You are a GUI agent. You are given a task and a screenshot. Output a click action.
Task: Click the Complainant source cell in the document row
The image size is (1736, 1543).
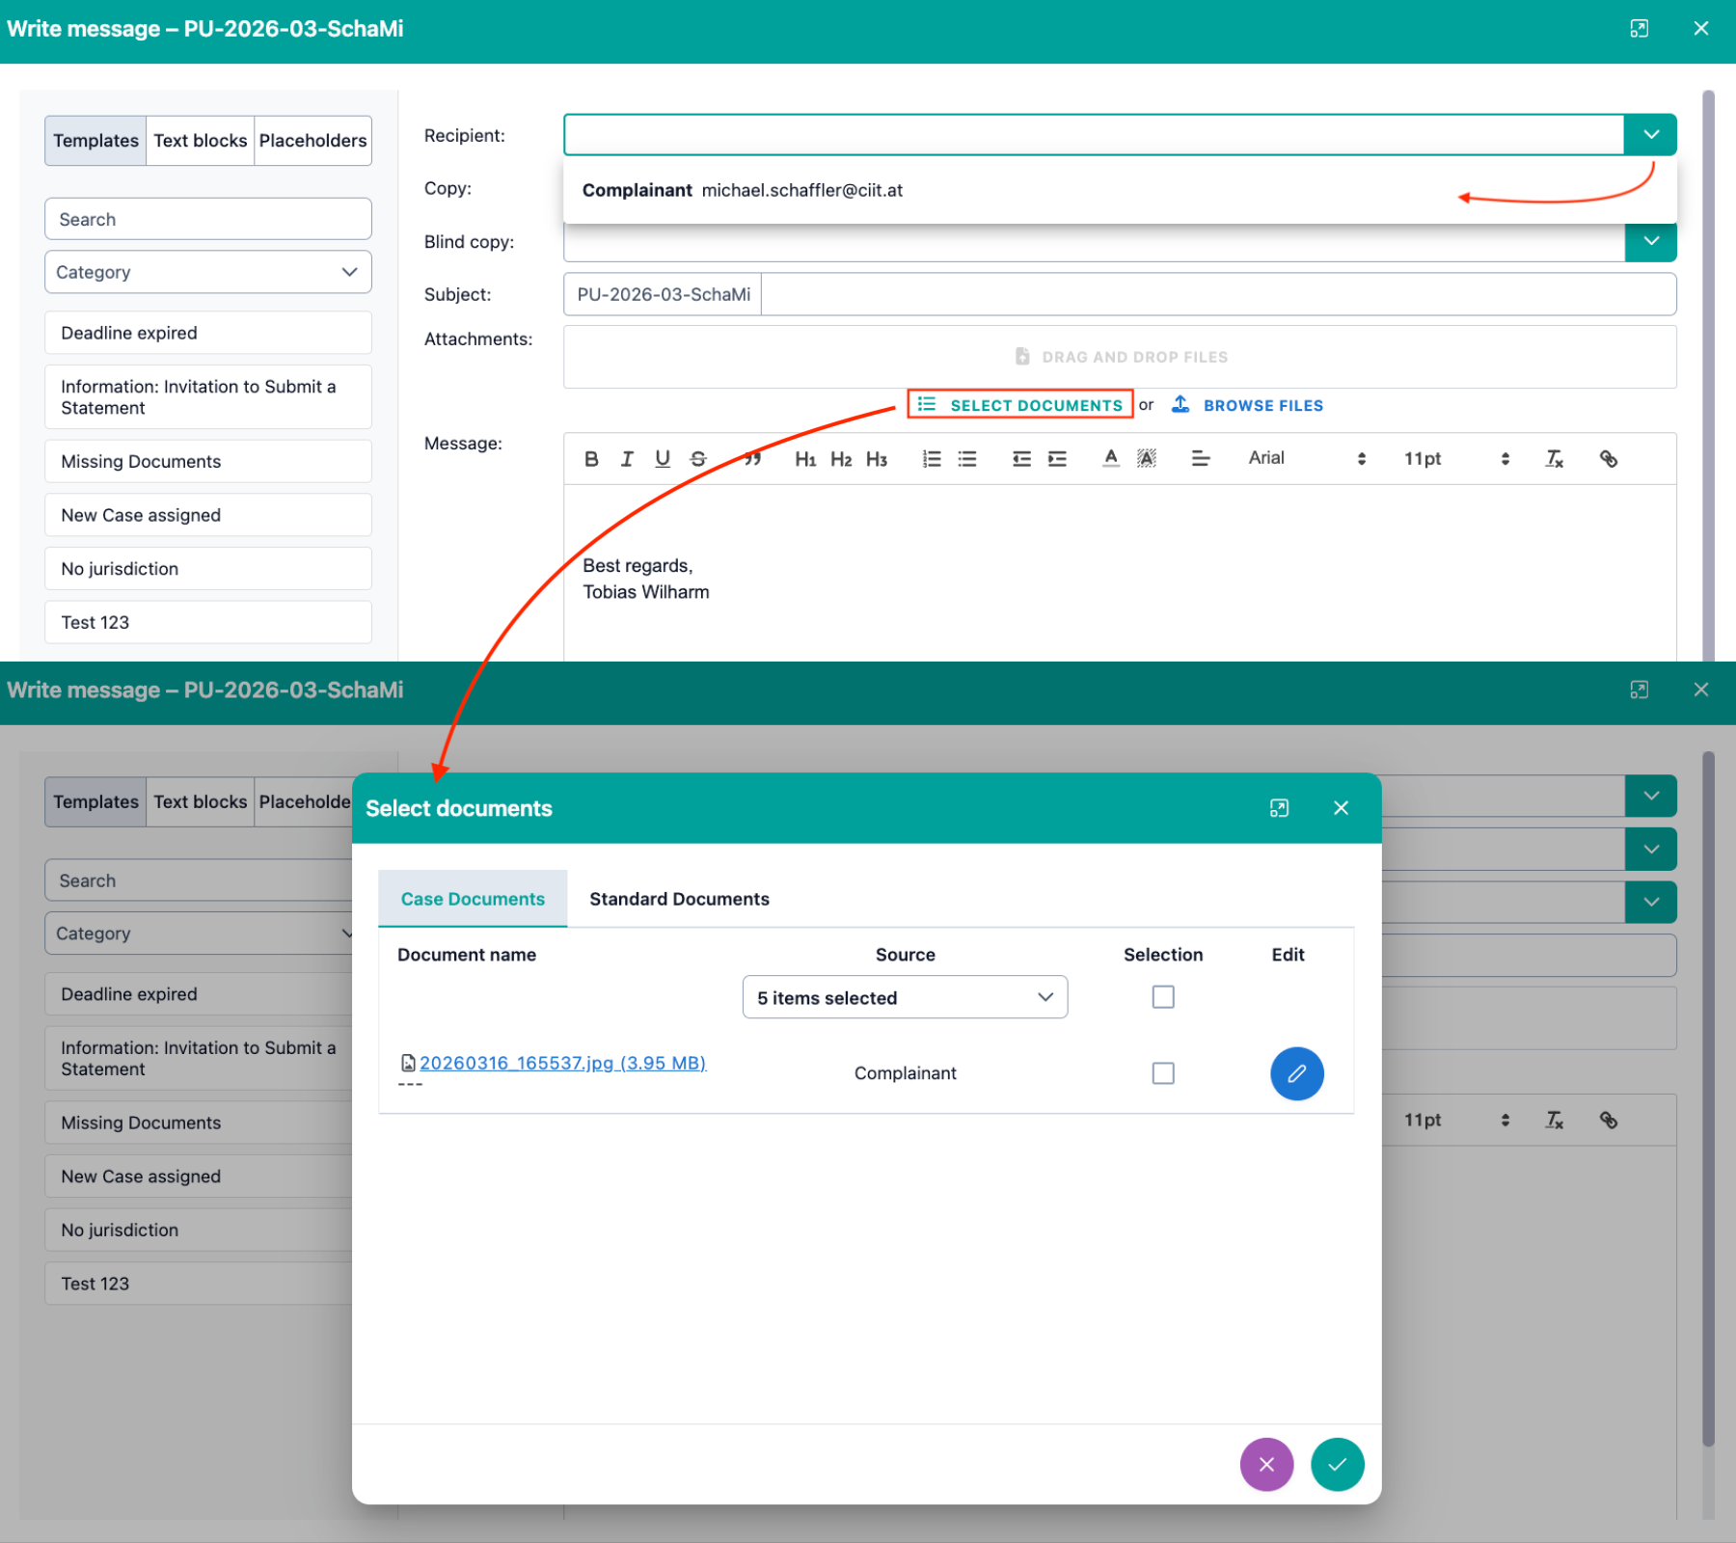click(x=905, y=1073)
